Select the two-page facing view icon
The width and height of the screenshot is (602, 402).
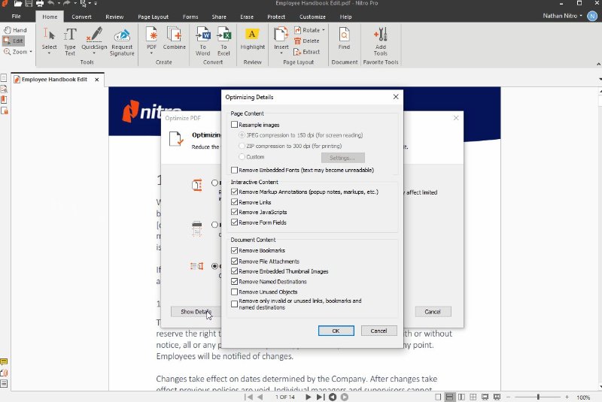point(461,397)
